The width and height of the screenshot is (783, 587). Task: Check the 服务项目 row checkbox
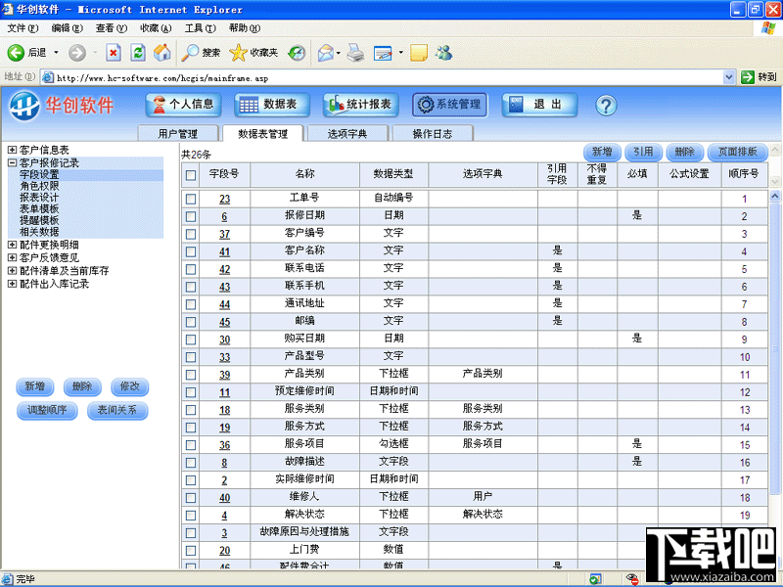point(191,445)
